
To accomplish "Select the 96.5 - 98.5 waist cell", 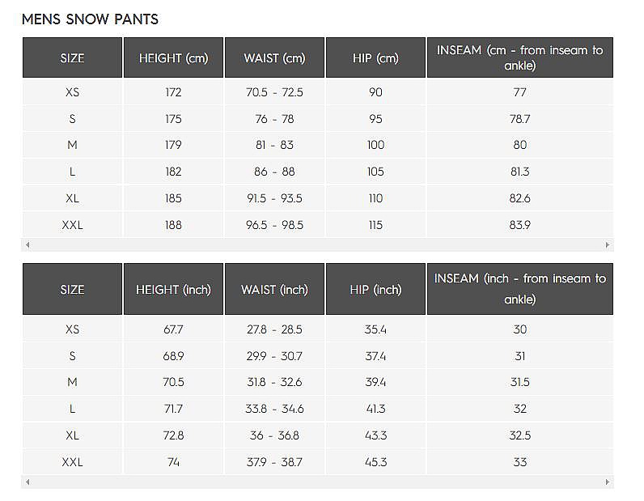I will pos(274,225).
